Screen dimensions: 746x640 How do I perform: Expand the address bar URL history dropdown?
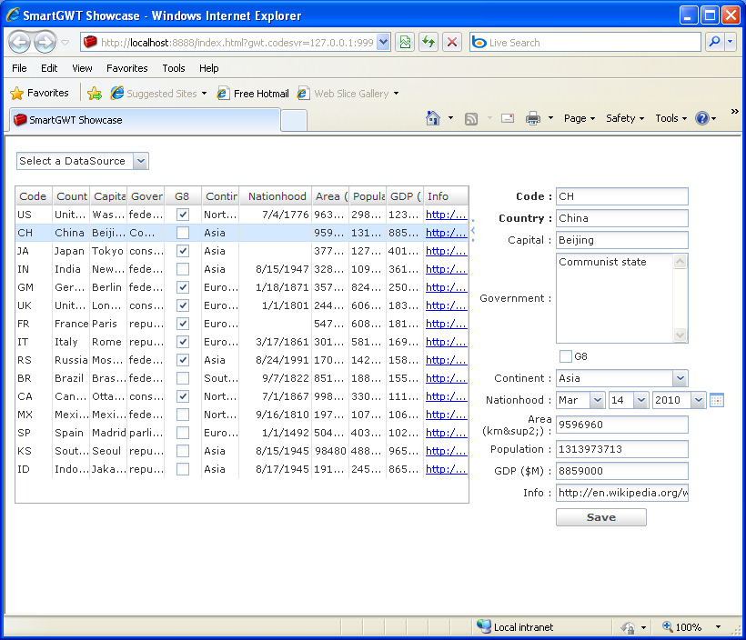384,43
